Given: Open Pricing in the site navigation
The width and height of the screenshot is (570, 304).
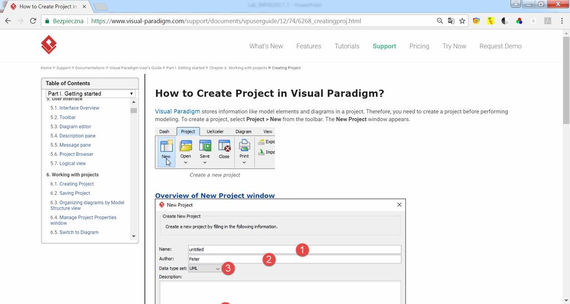Looking at the screenshot, I should 419,46.
